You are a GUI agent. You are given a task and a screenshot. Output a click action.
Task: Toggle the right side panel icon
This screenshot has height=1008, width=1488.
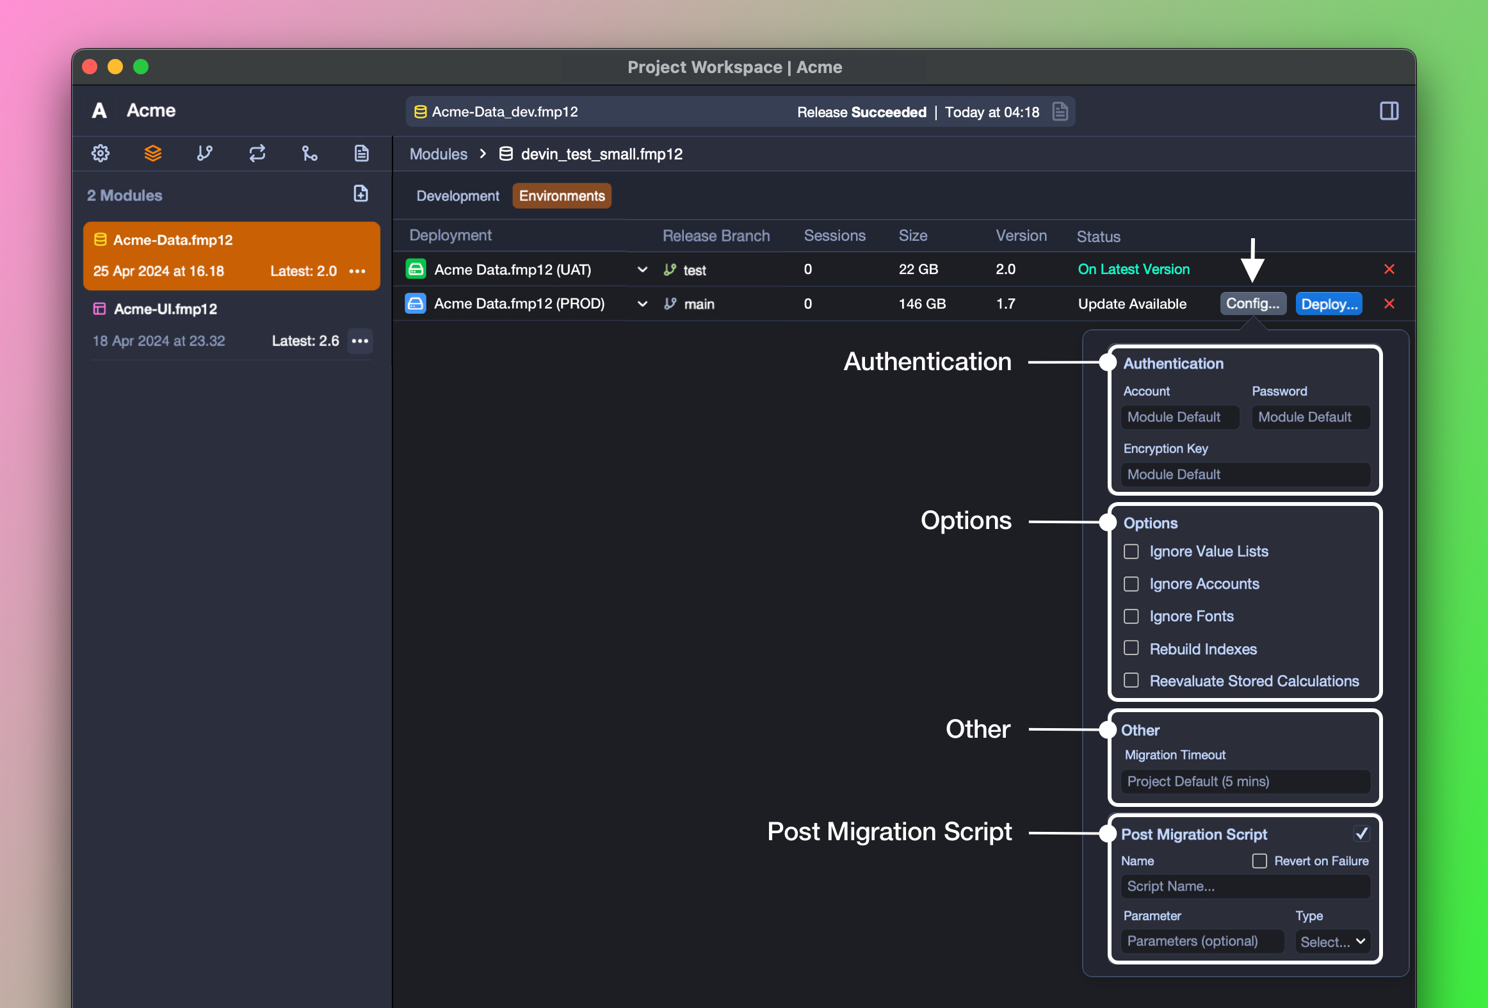[1389, 111]
